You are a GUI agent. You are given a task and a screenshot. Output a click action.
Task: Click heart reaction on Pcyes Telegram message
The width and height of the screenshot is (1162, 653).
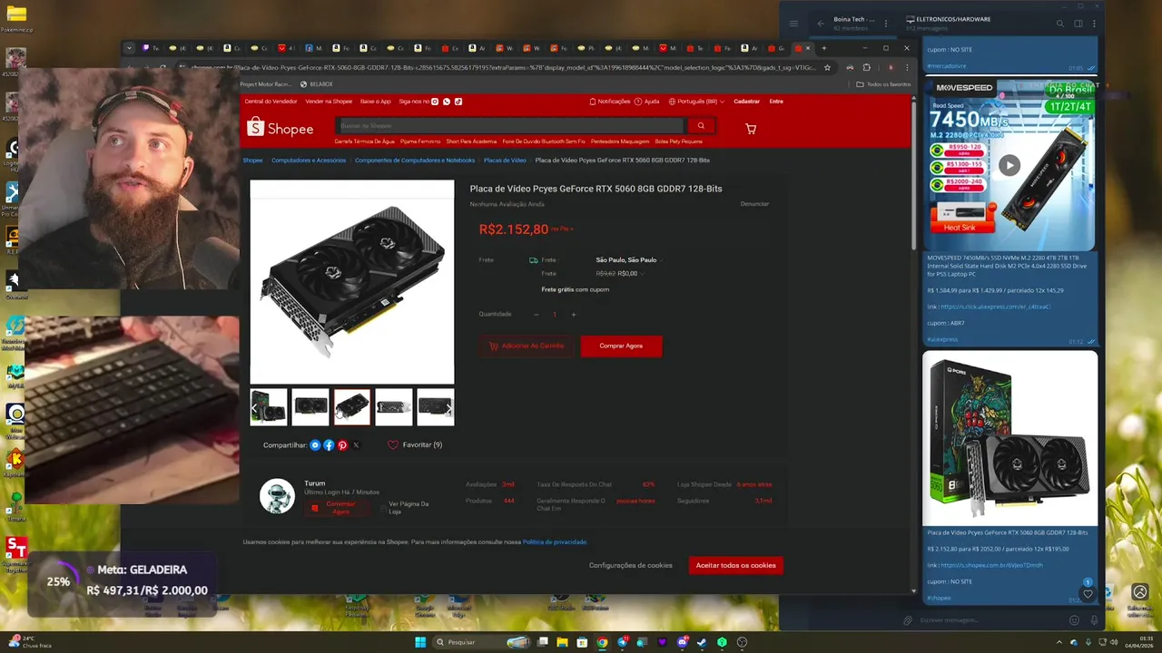click(x=1088, y=594)
